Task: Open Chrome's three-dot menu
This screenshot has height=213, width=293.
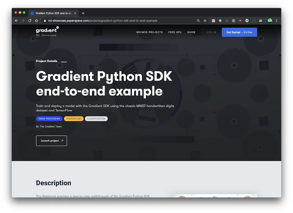Action: pos(277,21)
